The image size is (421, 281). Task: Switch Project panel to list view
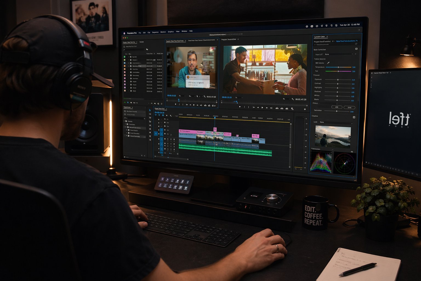pos(128,103)
